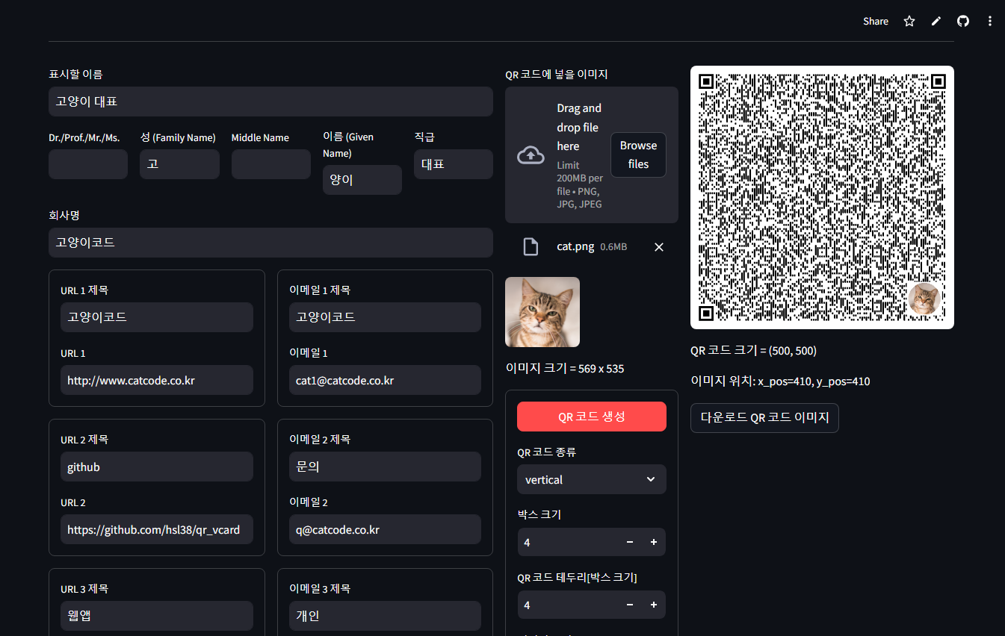The height and width of the screenshot is (636, 1005).
Task: Click the pencil edit icon
Action: pyautogui.click(x=936, y=21)
